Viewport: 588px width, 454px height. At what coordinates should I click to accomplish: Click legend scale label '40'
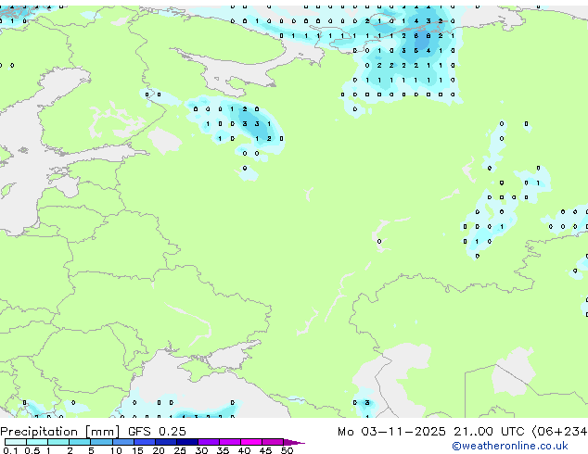point(244,450)
